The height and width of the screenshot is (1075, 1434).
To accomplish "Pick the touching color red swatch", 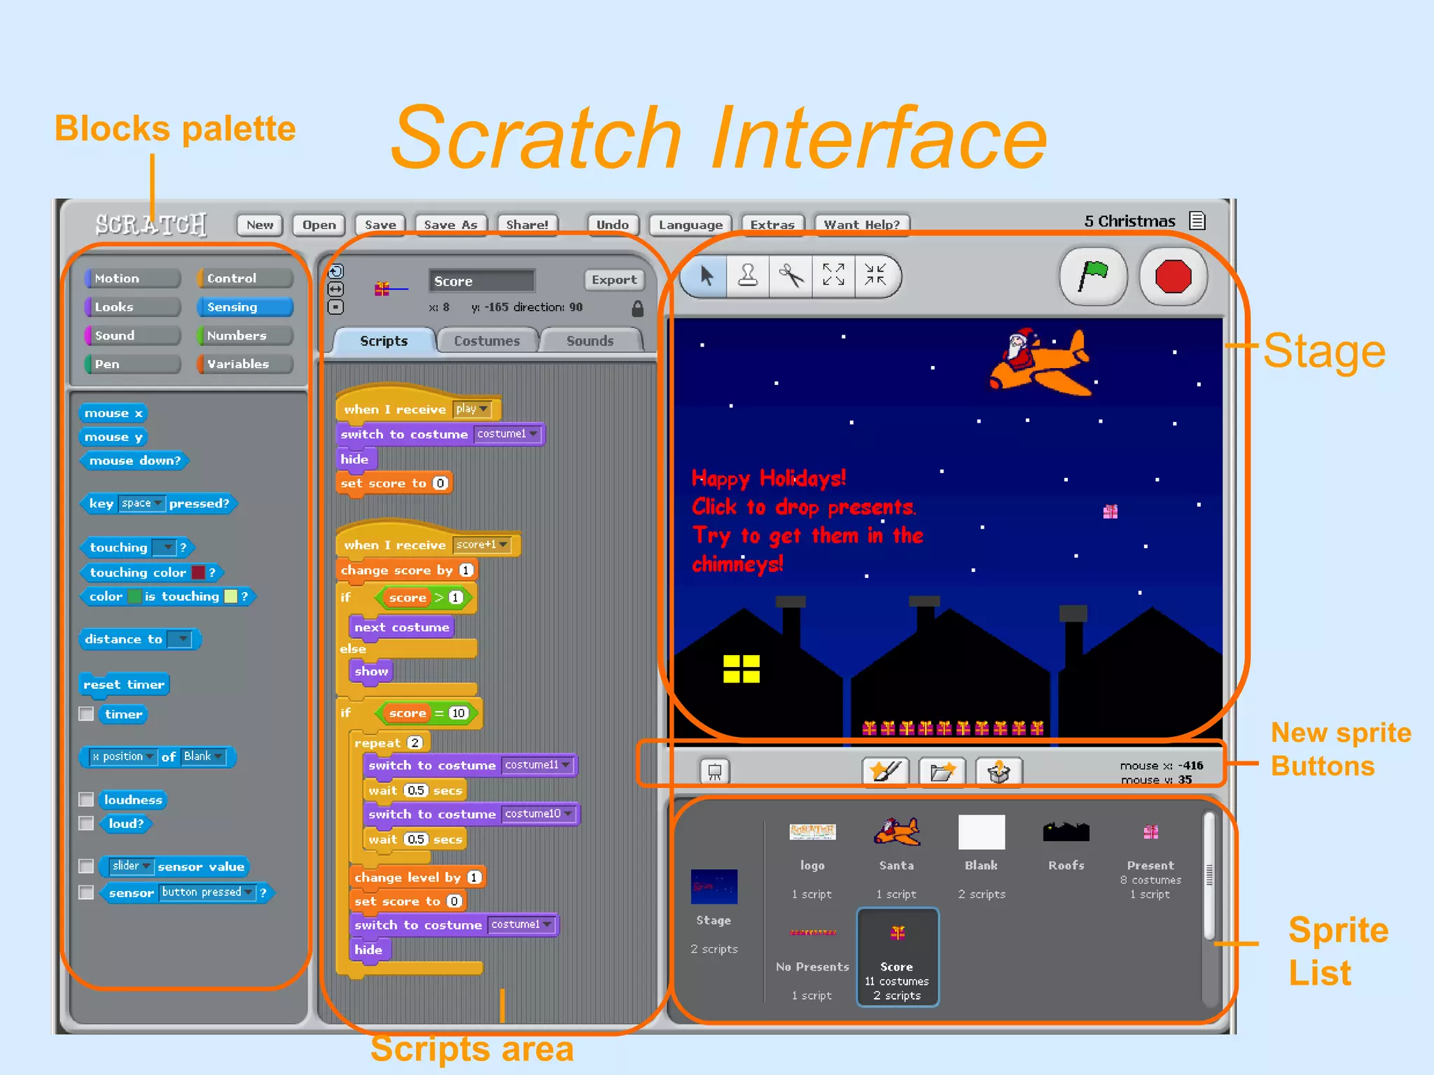I will coord(198,572).
